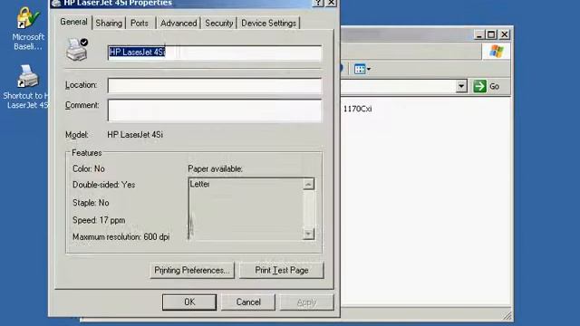The image size is (580, 326).
Task: Click the up arrow of the paper list scrollbar
Action: click(308, 184)
